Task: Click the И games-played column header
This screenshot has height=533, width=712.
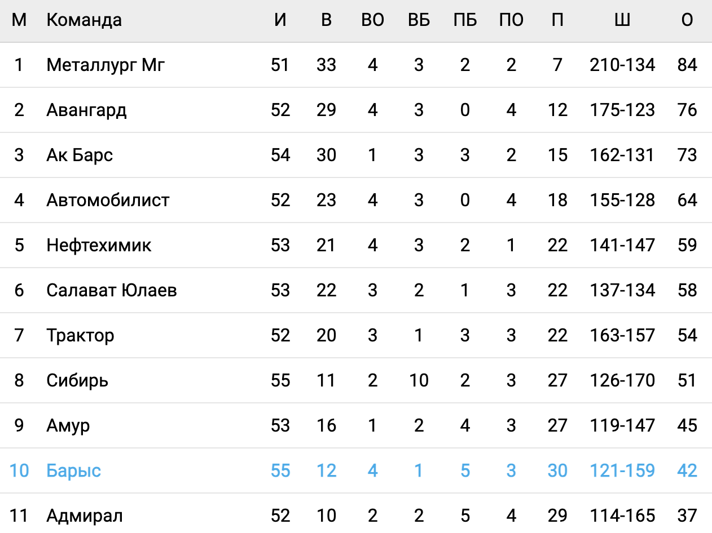Action: click(280, 20)
